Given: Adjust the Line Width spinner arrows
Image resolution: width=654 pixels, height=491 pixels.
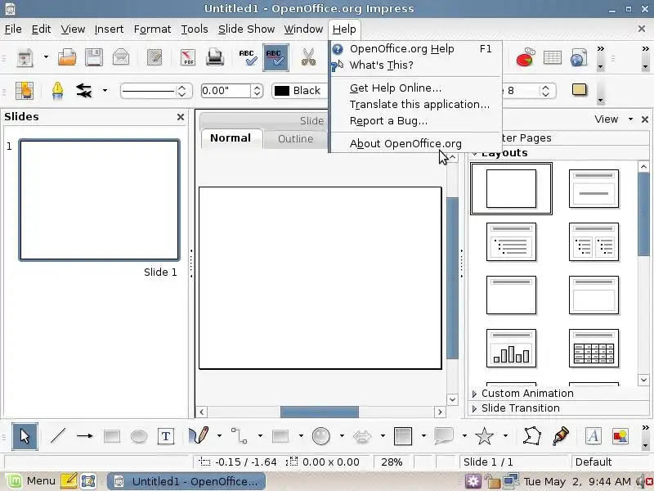Looking at the screenshot, I should [x=257, y=91].
